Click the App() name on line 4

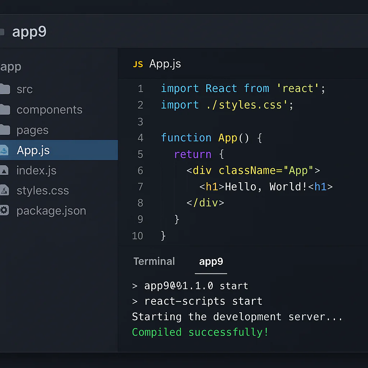point(233,138)
